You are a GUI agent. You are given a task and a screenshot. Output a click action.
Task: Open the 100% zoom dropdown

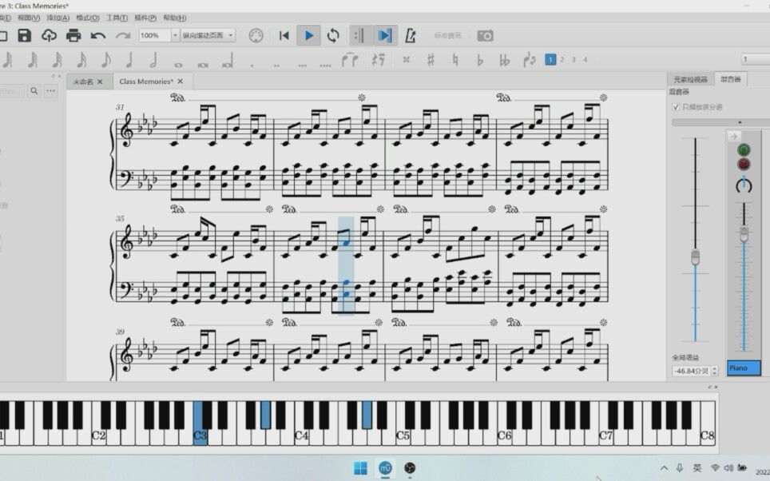point(175,35)
